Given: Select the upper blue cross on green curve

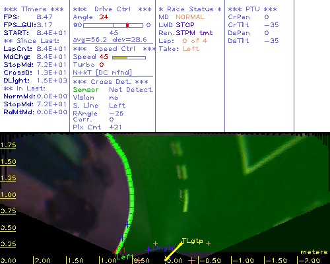Looking at the screenshot, I should 127,225.
